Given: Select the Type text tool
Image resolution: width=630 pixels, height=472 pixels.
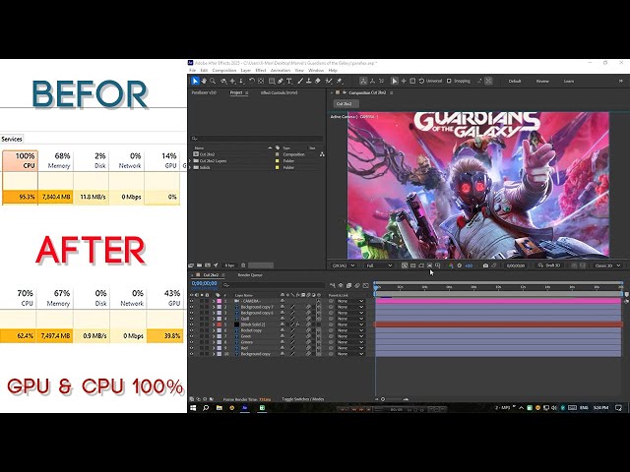Looking at the screenshot, I should tap(288, 81).
